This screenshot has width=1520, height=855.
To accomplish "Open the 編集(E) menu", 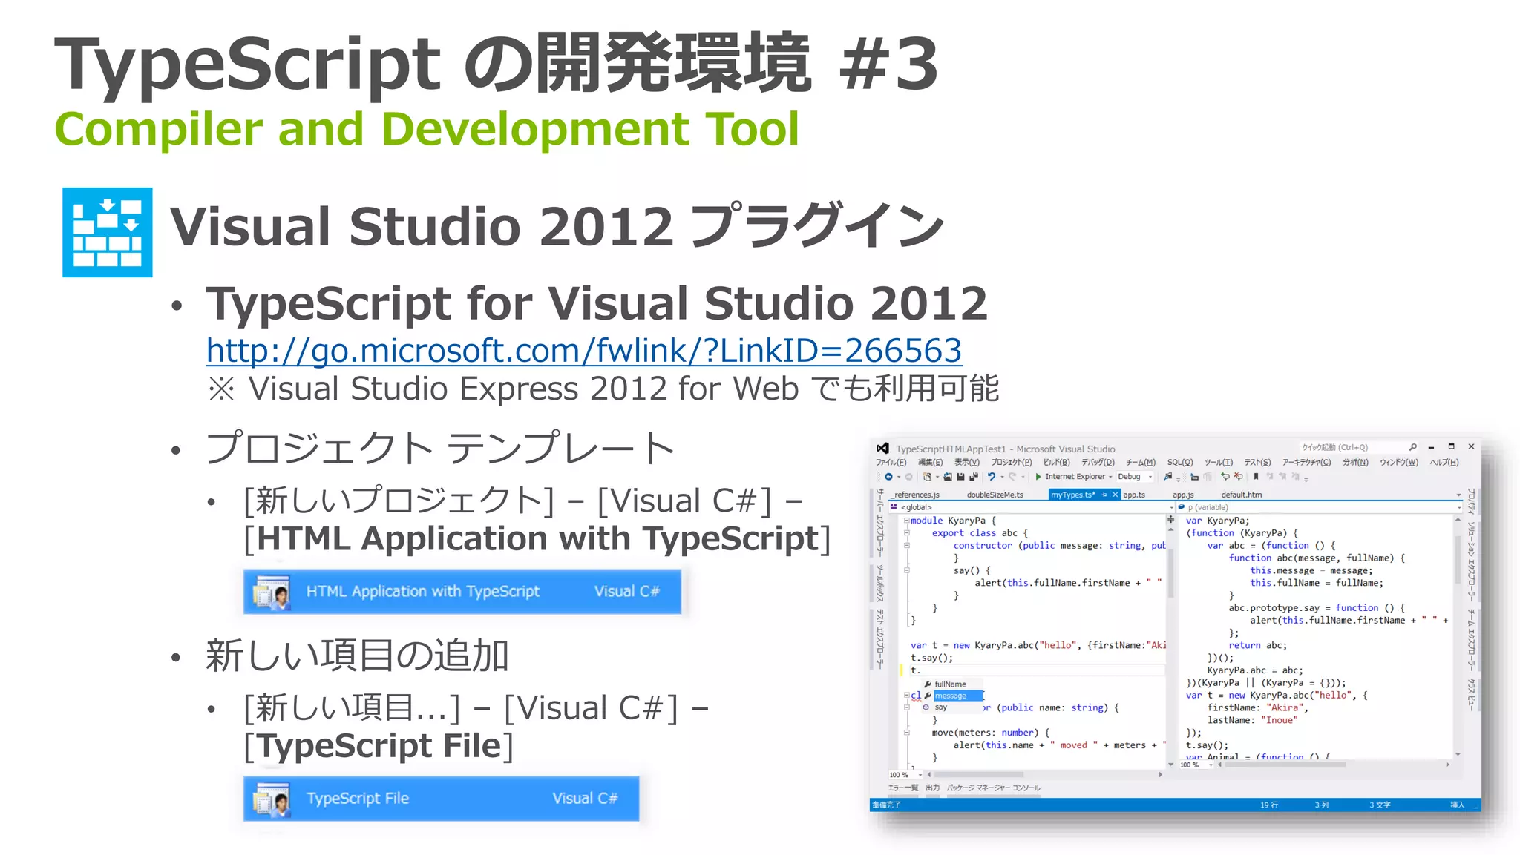I will coord(931,462).
